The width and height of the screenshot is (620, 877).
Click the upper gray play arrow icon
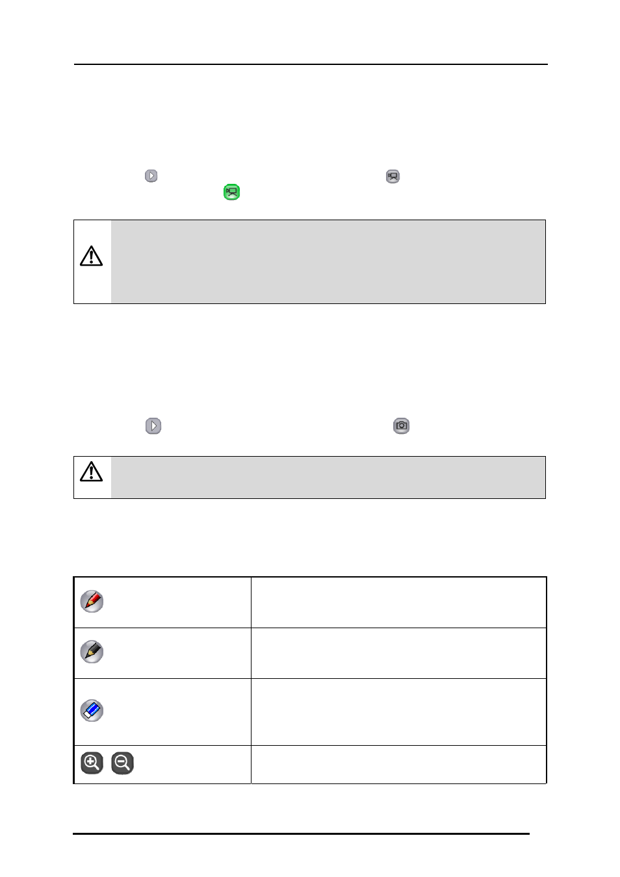[x=151, y=176]
